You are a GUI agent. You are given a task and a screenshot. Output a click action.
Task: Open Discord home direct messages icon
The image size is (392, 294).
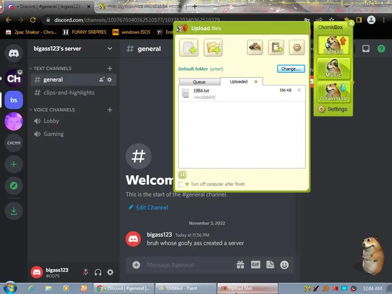tap(14, 53)
